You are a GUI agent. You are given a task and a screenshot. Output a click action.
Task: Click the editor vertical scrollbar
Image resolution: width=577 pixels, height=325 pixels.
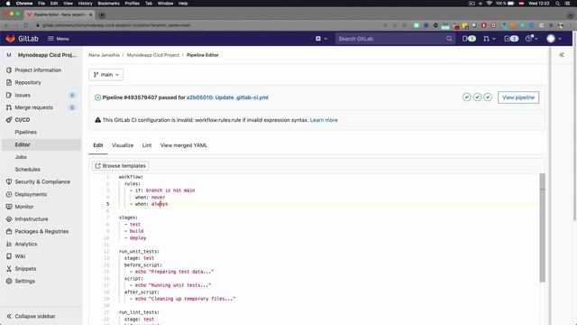point(543,227)
